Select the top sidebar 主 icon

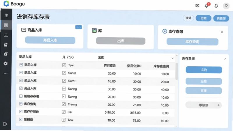pyautogui.click(x=6, y=15)
